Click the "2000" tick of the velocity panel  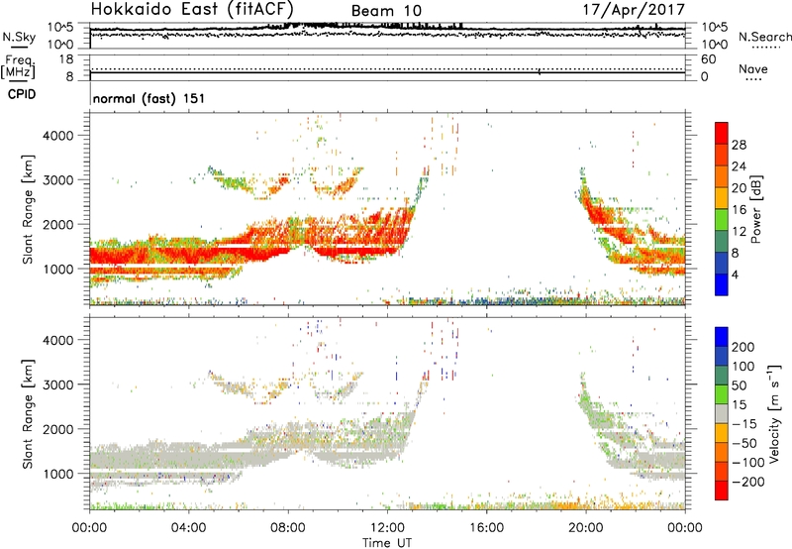(58, 429)
